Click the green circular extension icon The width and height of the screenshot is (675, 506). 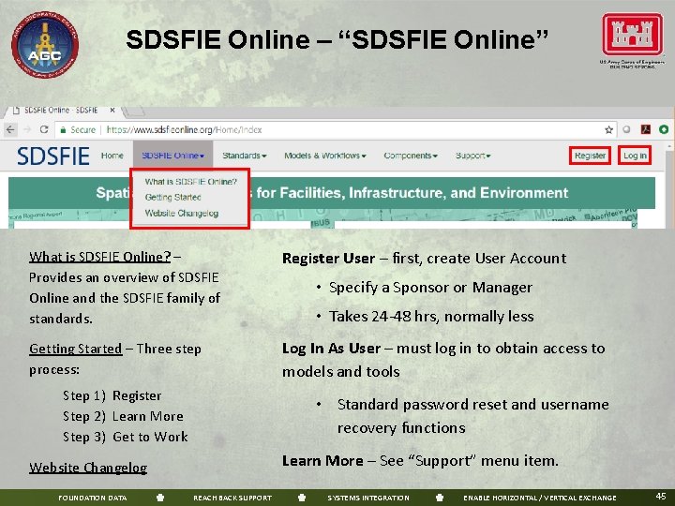pos(664,129)
